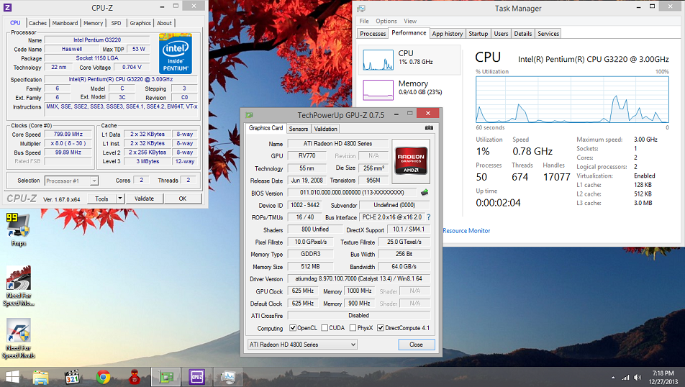Click the Validate button in CPU-Z
Image resolution: width=685 pixels, height=387 pixels.
coord(144,199)
